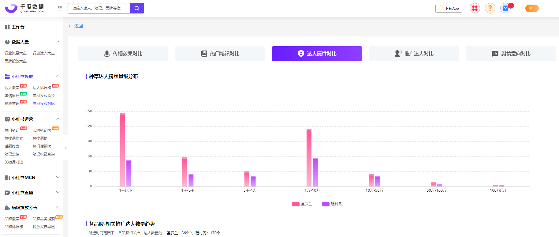Click the purple search magnifier button
This screenshot has width=559, height=237.
click(x=137, y=8)
